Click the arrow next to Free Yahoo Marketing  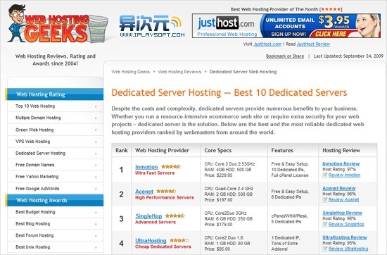(x=96, y=178)
